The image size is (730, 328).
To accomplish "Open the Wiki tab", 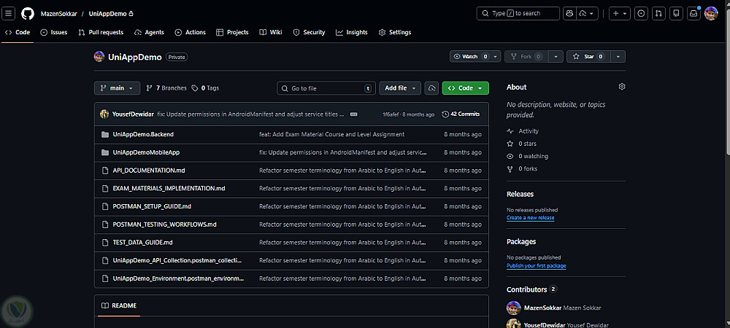I will pyautogui.click(x=271, y=33).
